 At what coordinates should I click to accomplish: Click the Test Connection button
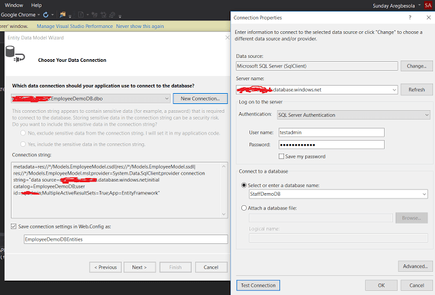[258, 285]
